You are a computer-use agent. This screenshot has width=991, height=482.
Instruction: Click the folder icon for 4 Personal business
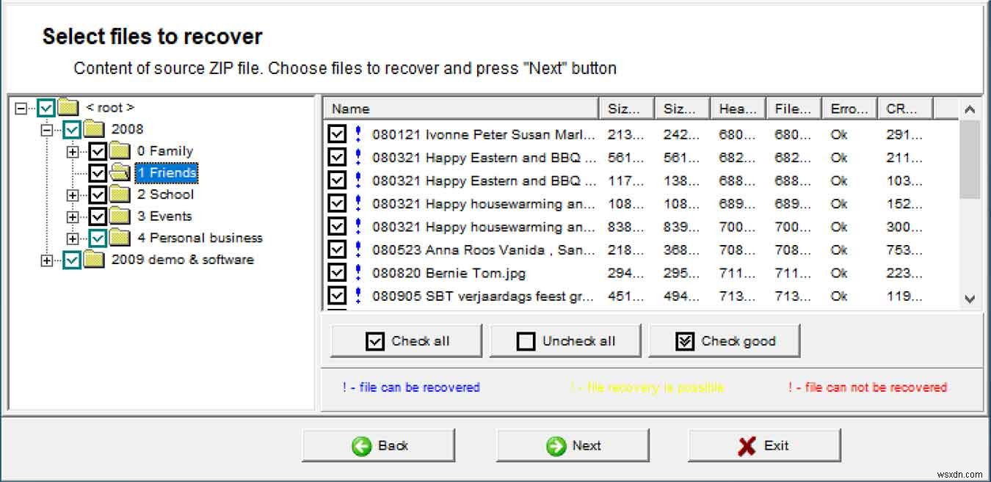point(119,238)
